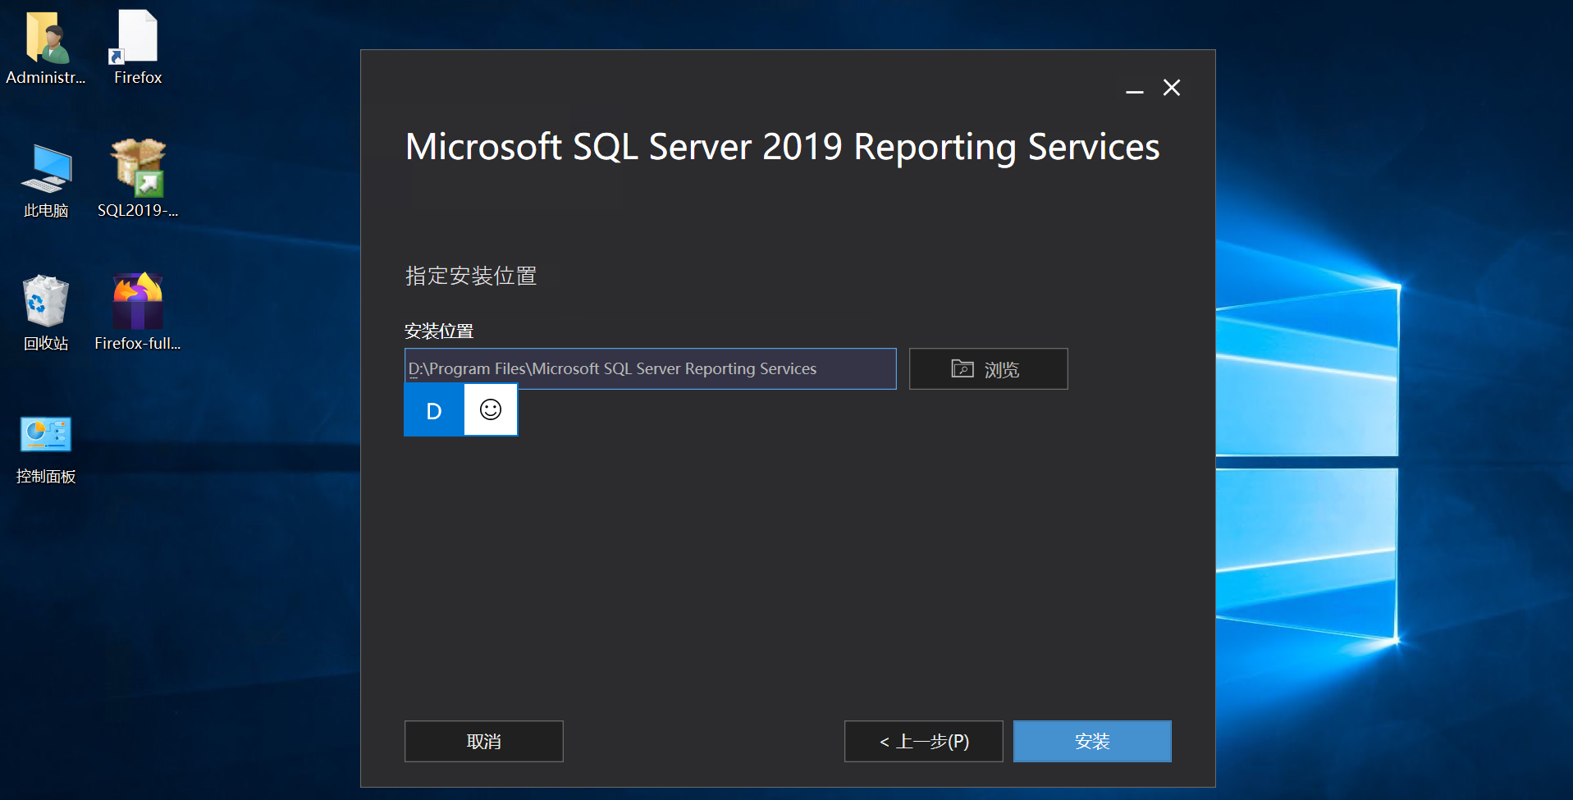This screenshot has width=1573, height=800.
Task: Click the 指定安装位置 heading text
Action: pos(471,276)
